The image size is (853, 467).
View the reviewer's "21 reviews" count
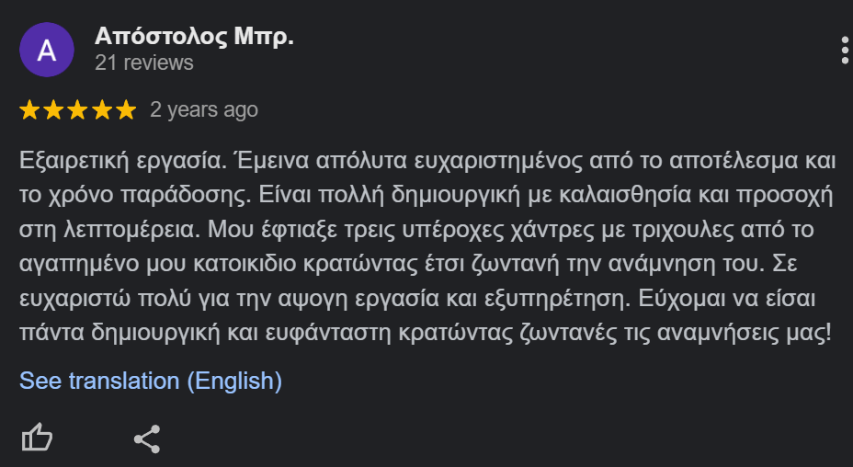tap(143, 63)
